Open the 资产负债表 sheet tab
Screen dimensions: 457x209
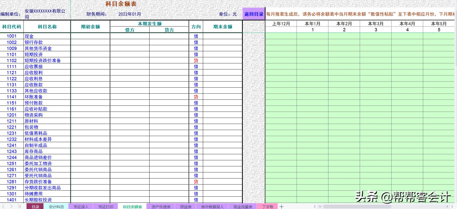point(161,206)
